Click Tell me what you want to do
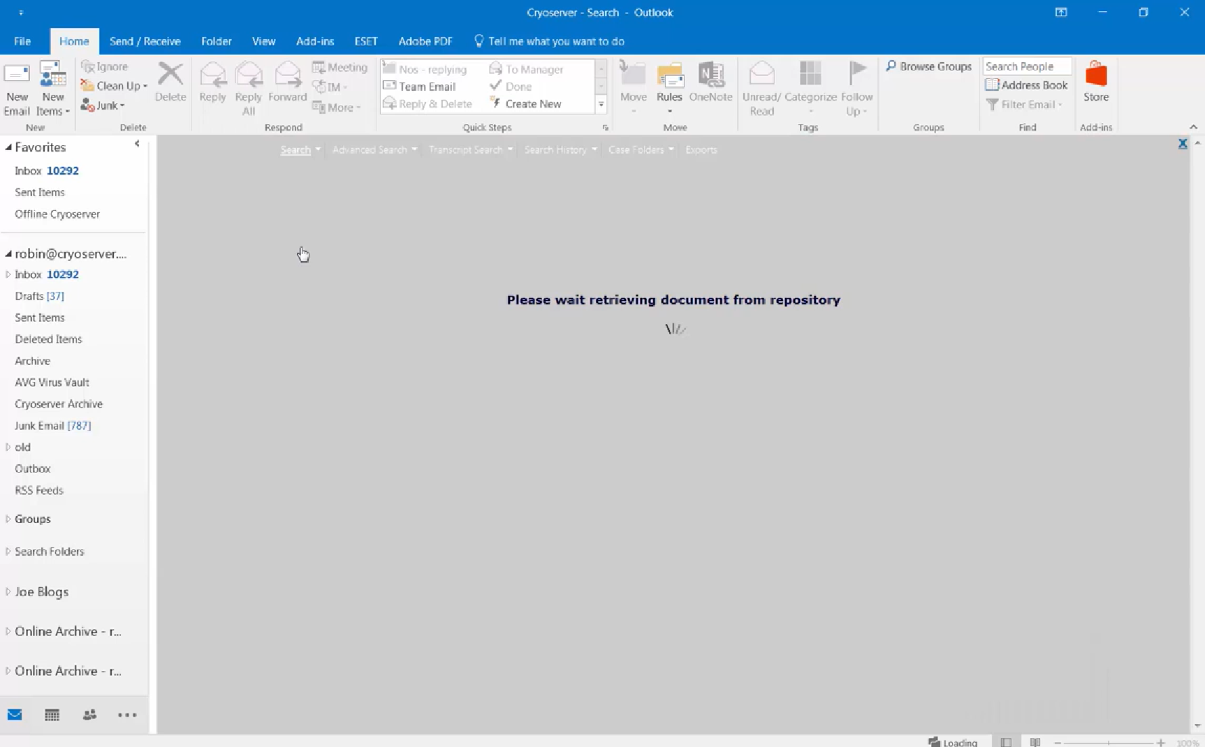This screenshot has height=747, width=1205. coord(549,41)
